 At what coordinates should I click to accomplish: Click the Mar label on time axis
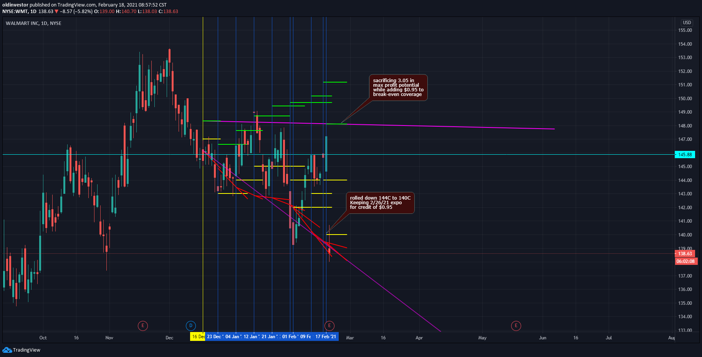click(x=350, y=338)
